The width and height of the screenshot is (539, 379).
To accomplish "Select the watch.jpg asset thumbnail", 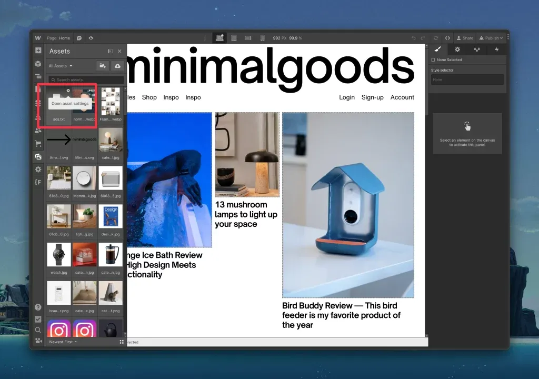I will click(x=59, y=254).
